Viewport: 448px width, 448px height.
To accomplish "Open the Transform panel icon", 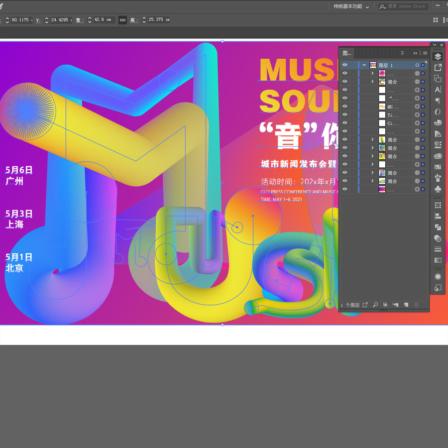I will (438, 205).
